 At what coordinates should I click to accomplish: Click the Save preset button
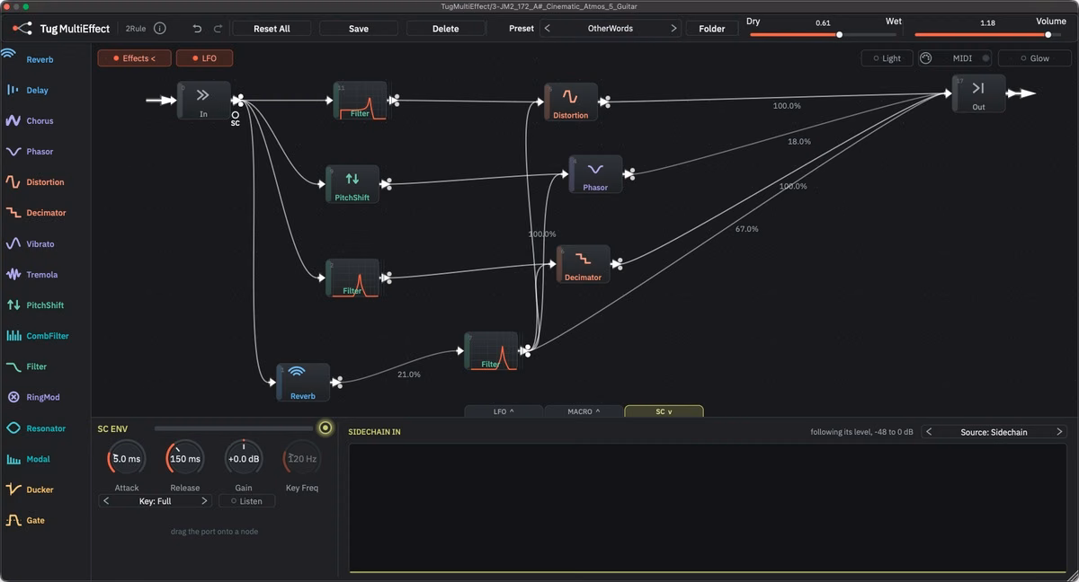point(359,29)
